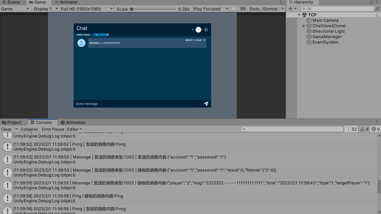Open the Game view mode dropdown

tap(15, 9)
